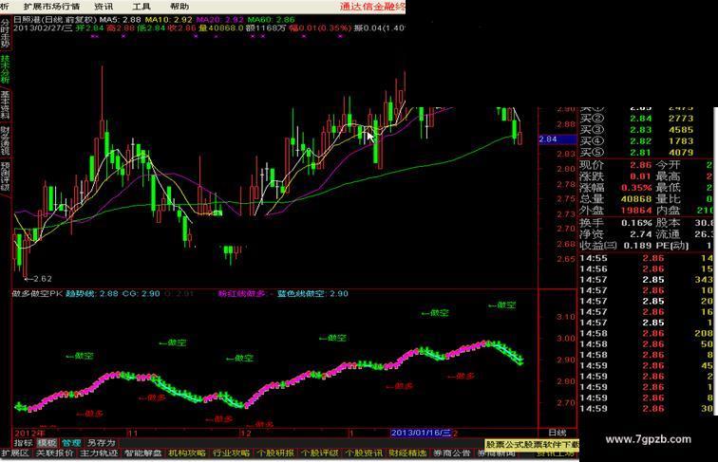Open the 资讯 menu

coord(104,7)
